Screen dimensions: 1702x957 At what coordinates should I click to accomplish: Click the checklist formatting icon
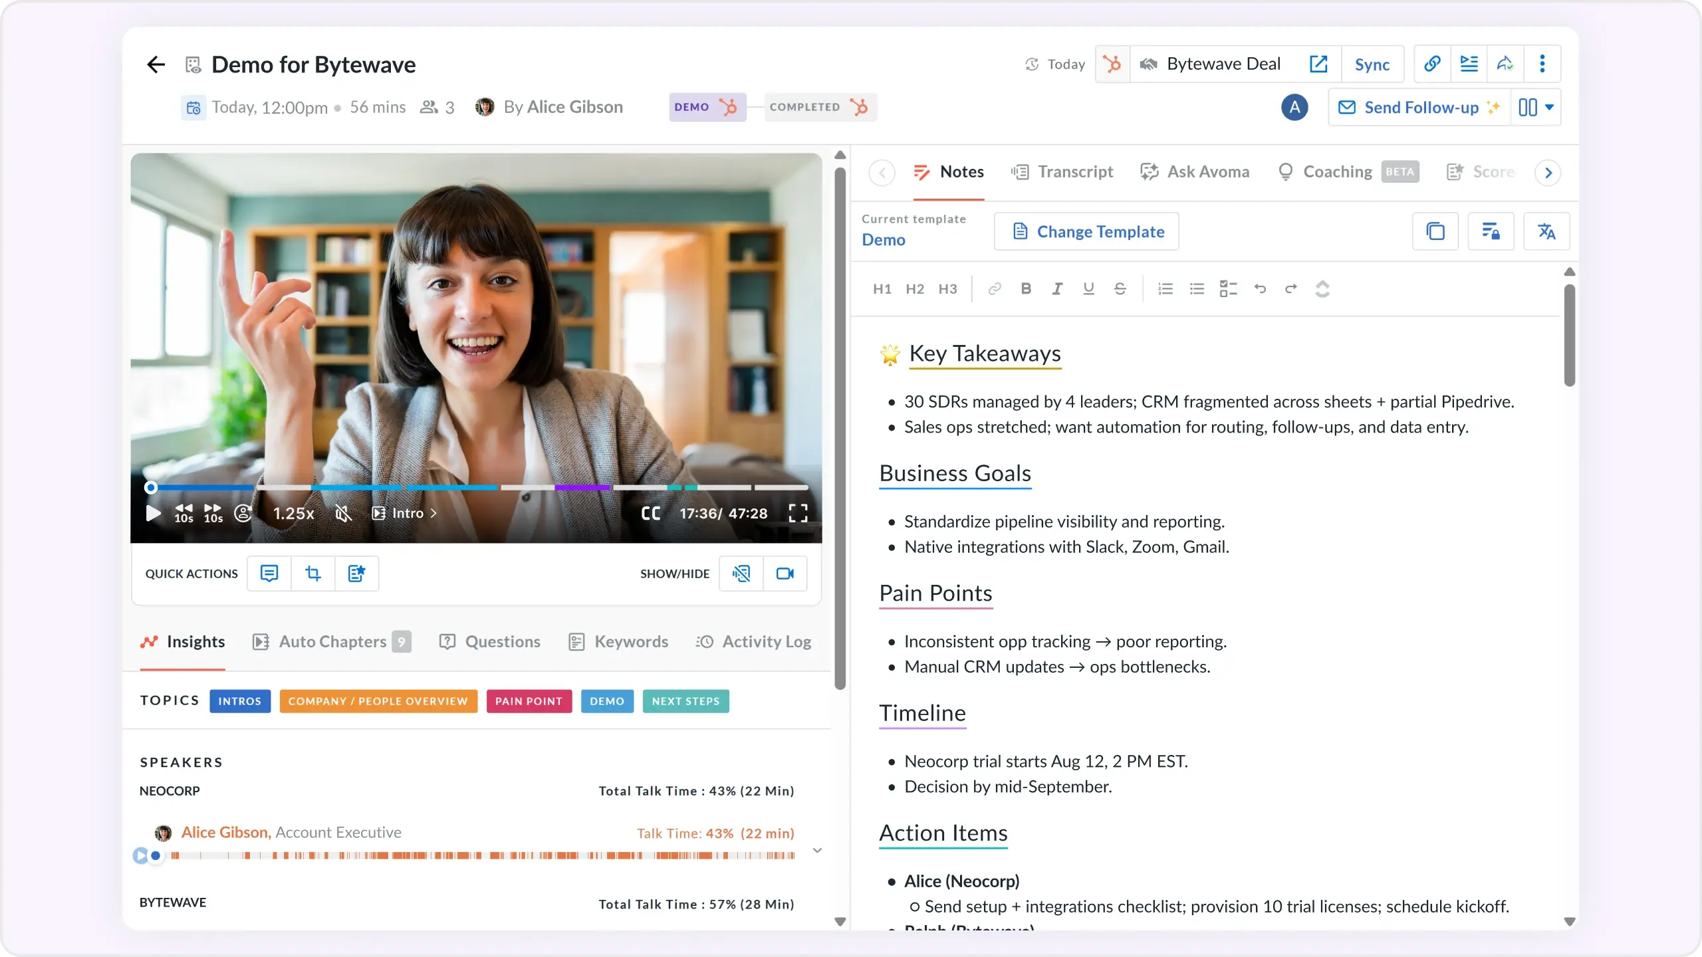pos(1227,288)
